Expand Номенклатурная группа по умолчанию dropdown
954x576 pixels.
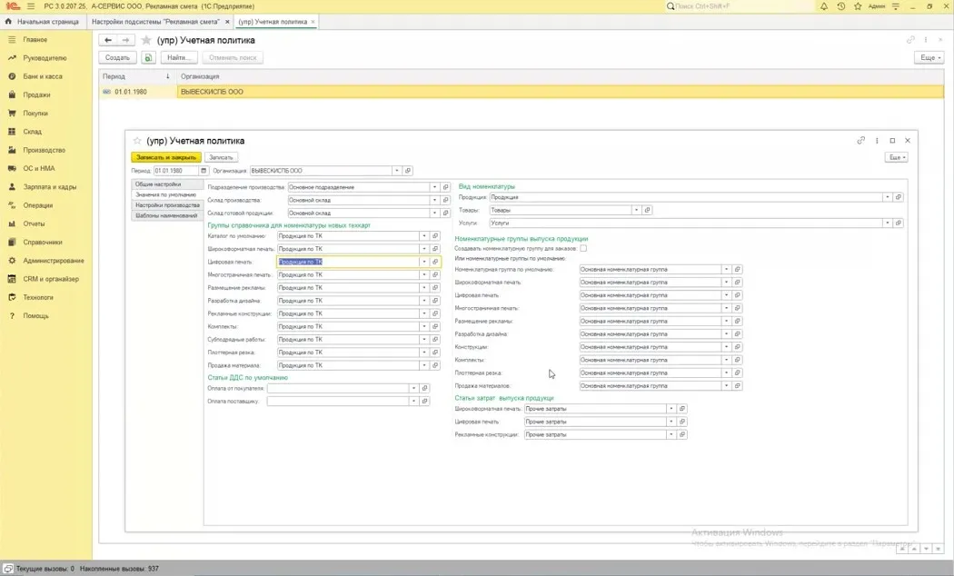726,270
